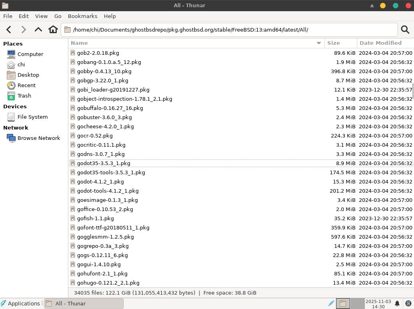Open the Help menu
Screen dimensions: 414x309
tap(110, 16)
